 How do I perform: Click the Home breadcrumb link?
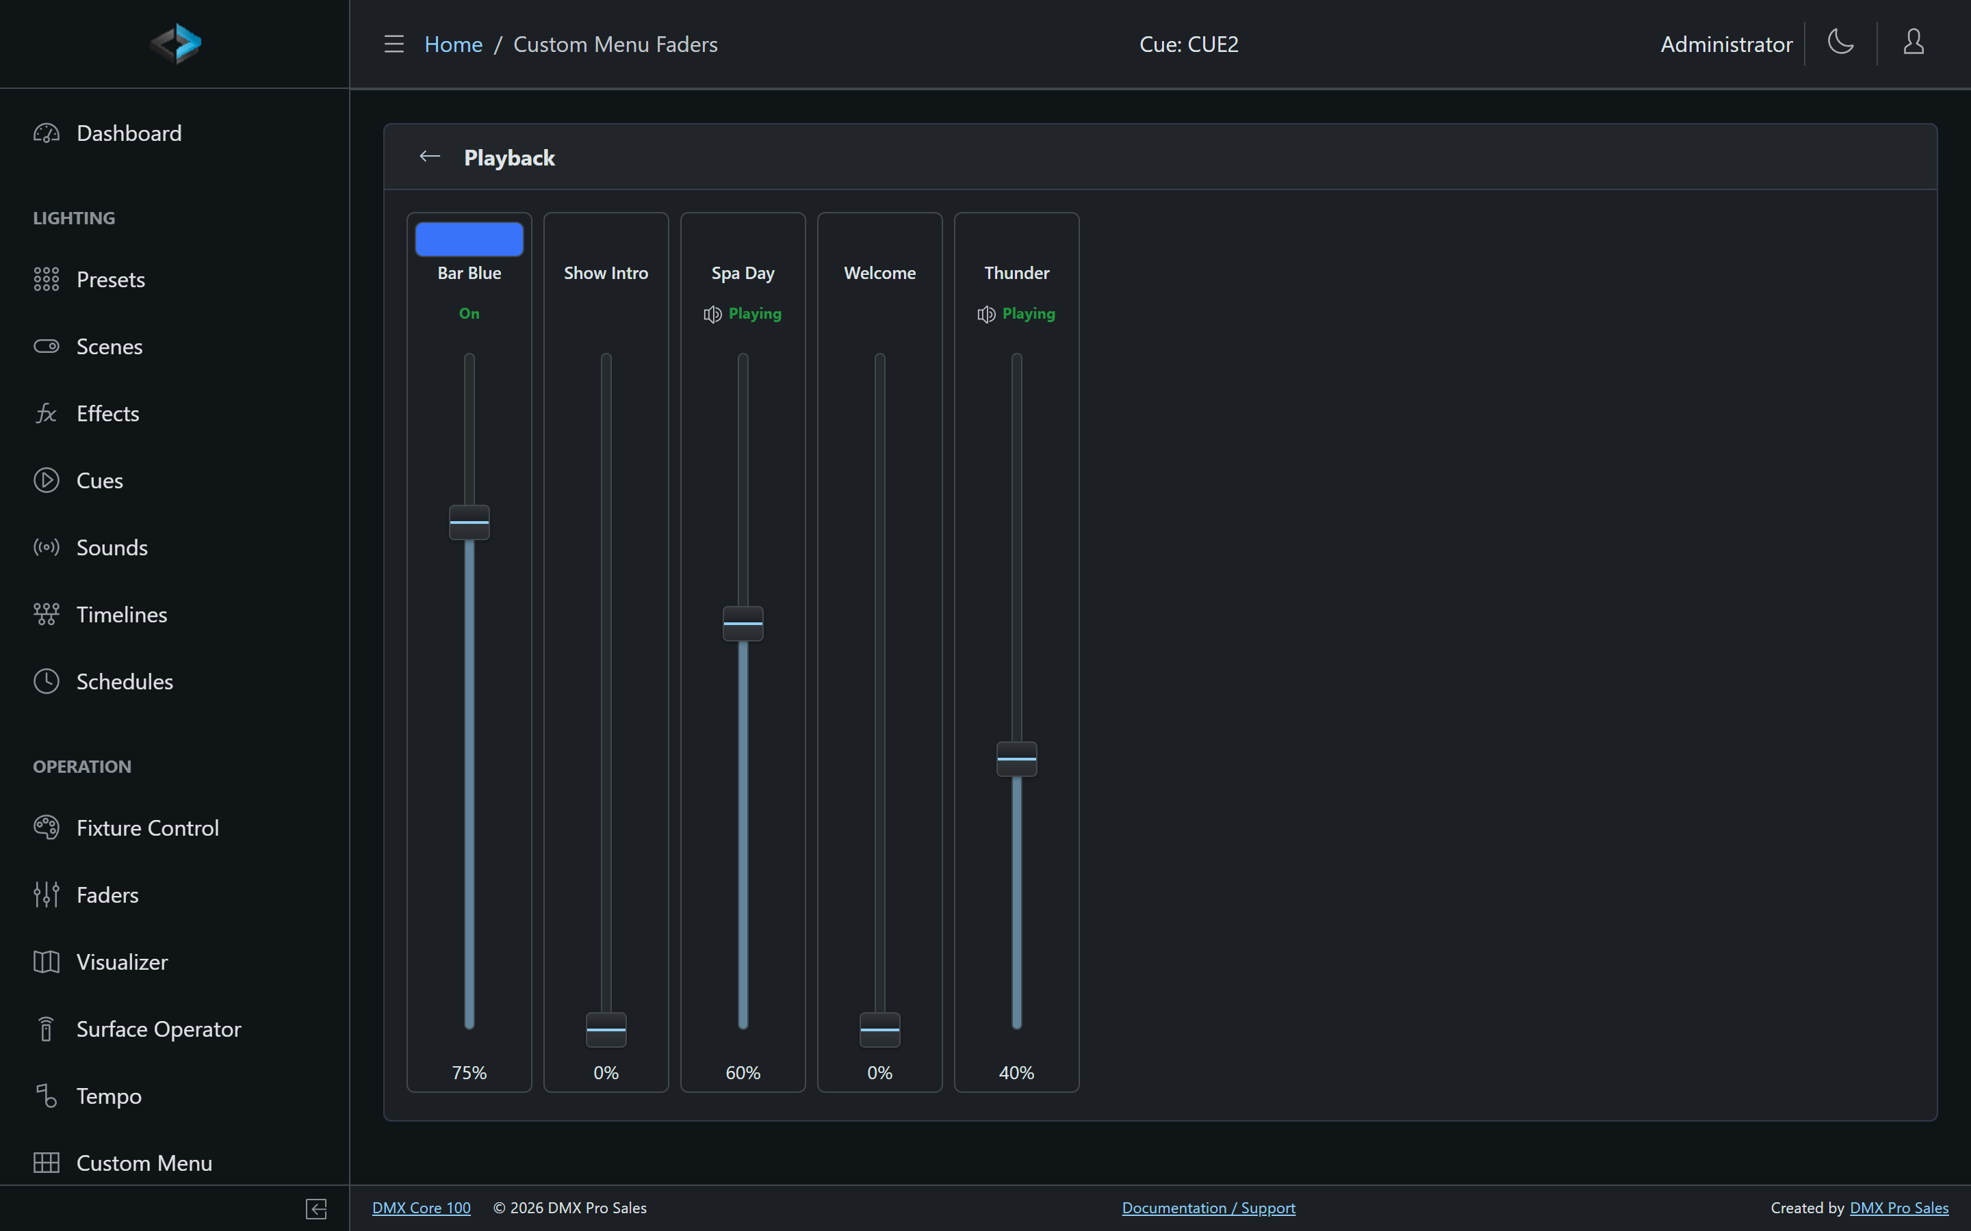(x=454, y=44)
